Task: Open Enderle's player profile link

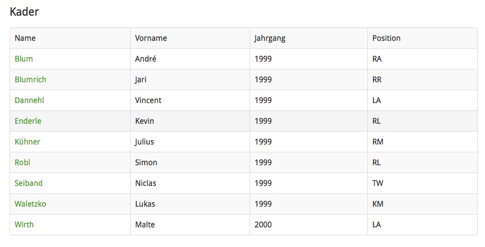Action: 28,121
